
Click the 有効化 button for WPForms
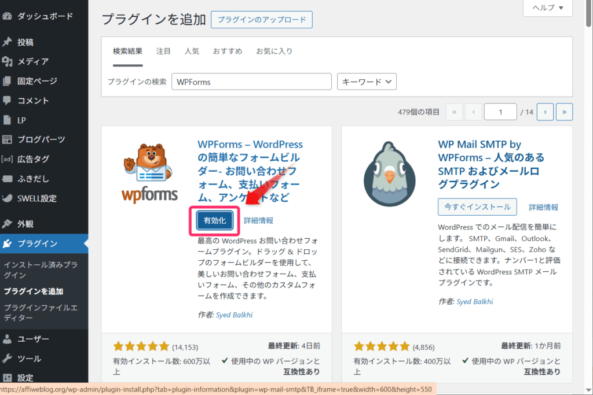point(214,220)
